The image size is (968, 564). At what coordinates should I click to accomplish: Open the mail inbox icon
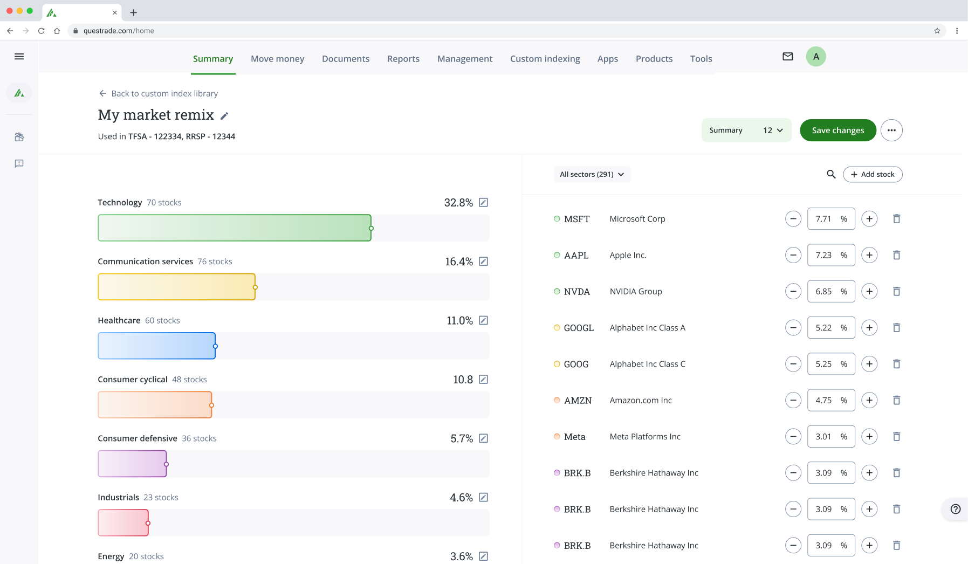[788, 57]
